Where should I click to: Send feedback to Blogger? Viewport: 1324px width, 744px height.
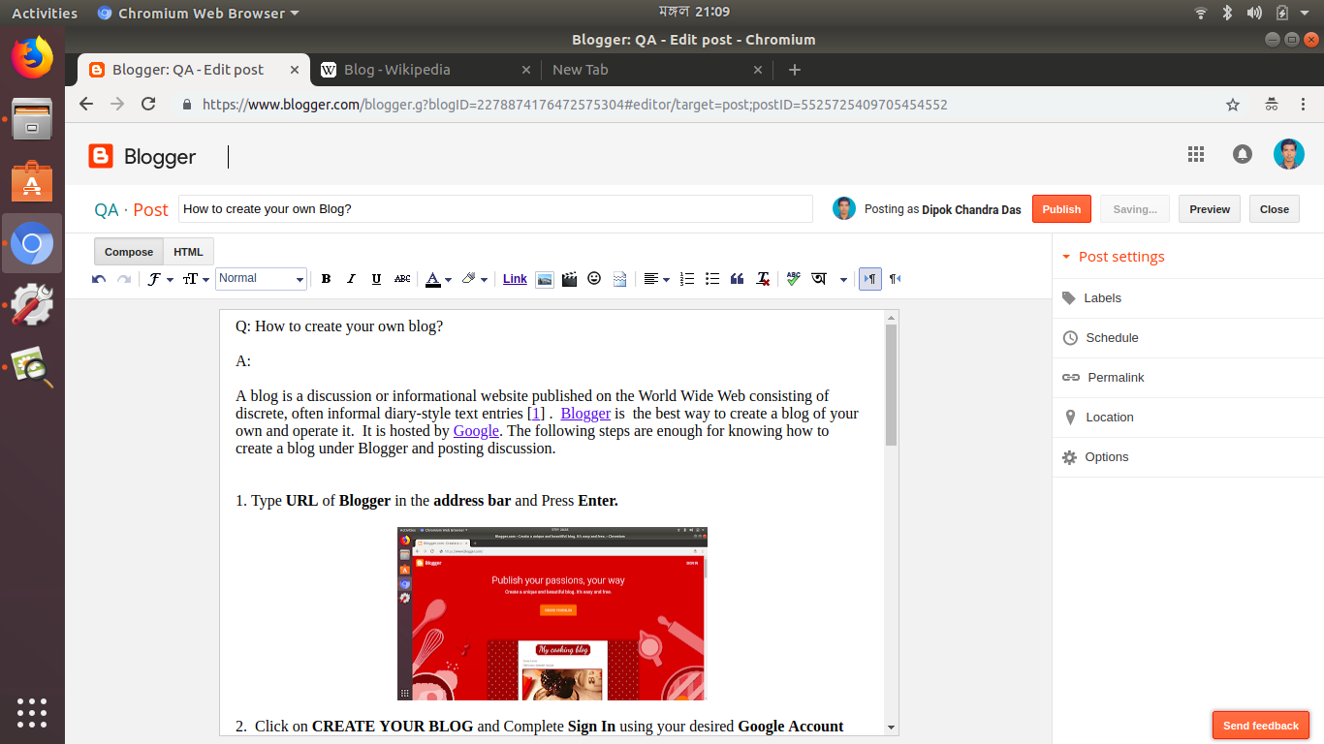(x=1261, y=726)
